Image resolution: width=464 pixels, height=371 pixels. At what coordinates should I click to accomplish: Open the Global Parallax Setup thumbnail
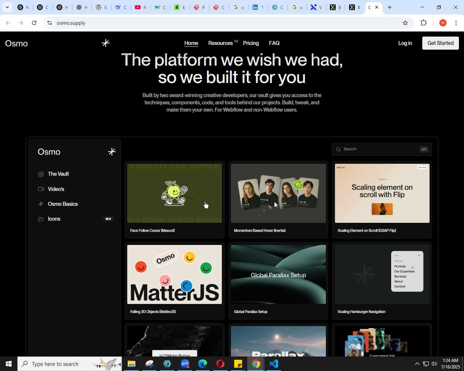click(x=278, y=274)
